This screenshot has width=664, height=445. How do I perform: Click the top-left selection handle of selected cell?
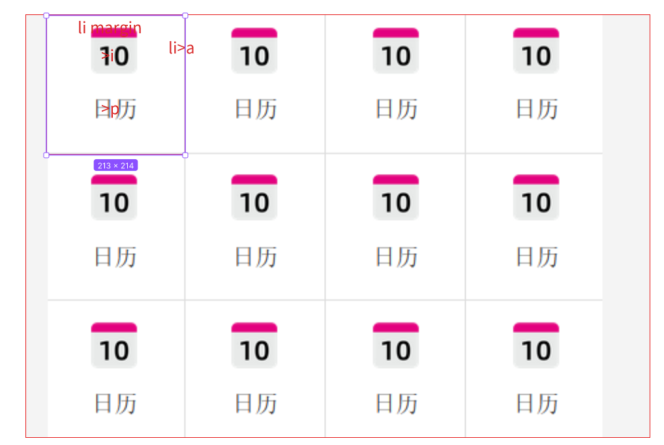(x=46, y=16)
